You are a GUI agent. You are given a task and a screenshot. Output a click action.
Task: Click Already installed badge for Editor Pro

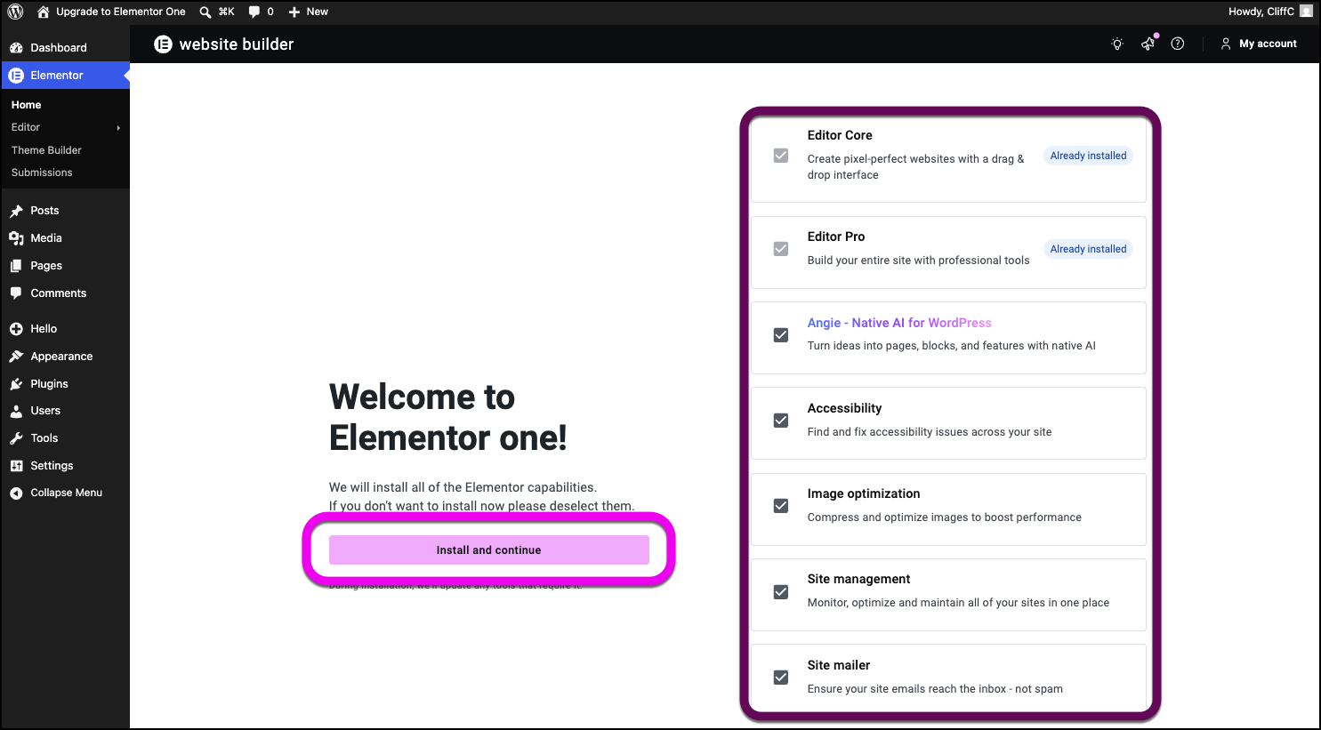click(1088, 249)
